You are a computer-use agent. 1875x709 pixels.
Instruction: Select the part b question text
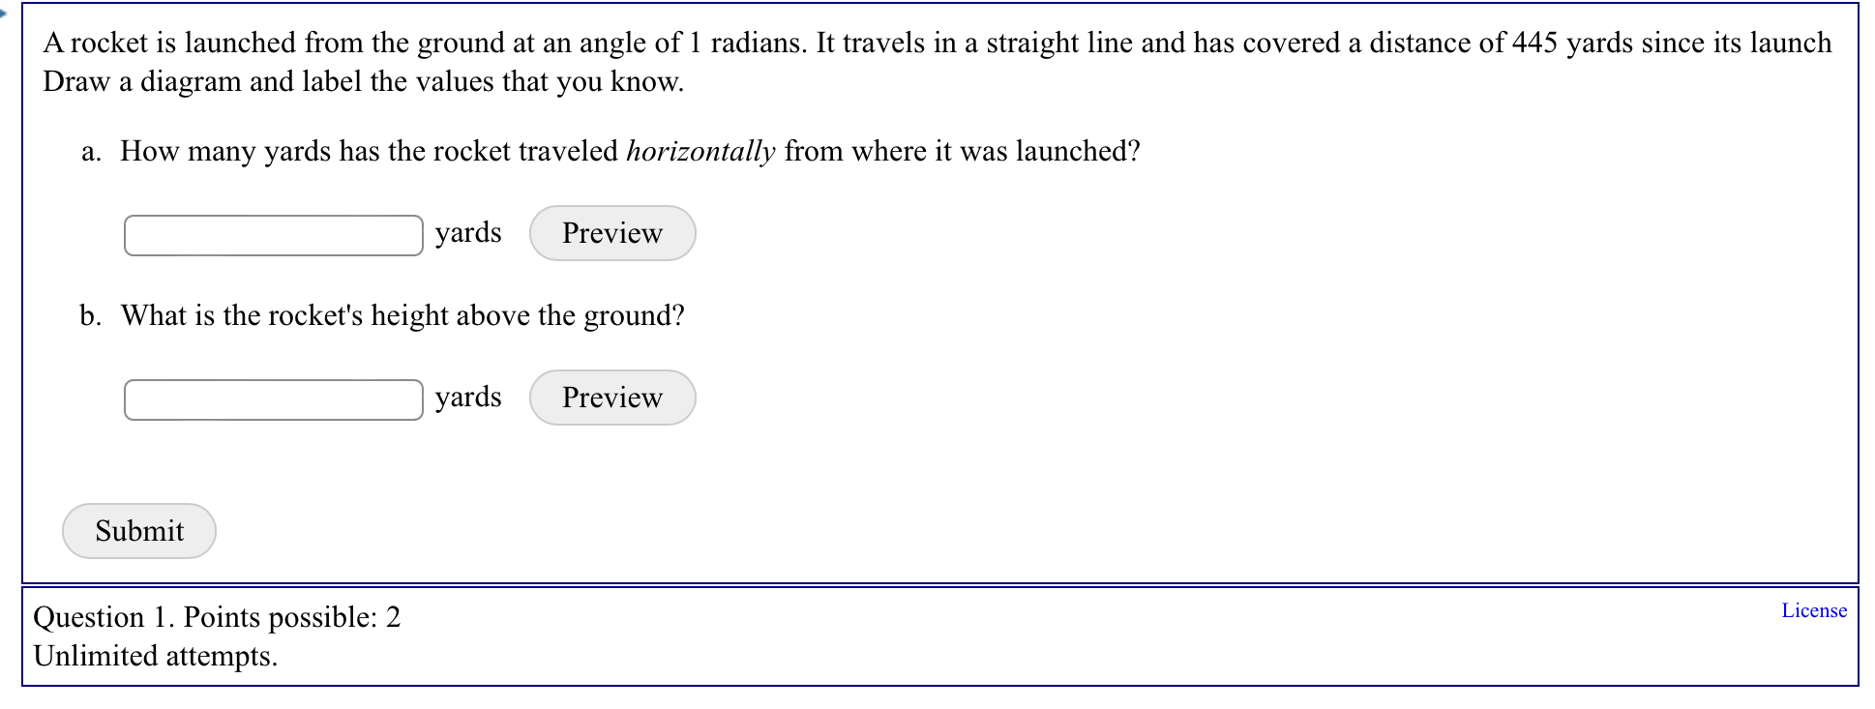click(402, 314)
